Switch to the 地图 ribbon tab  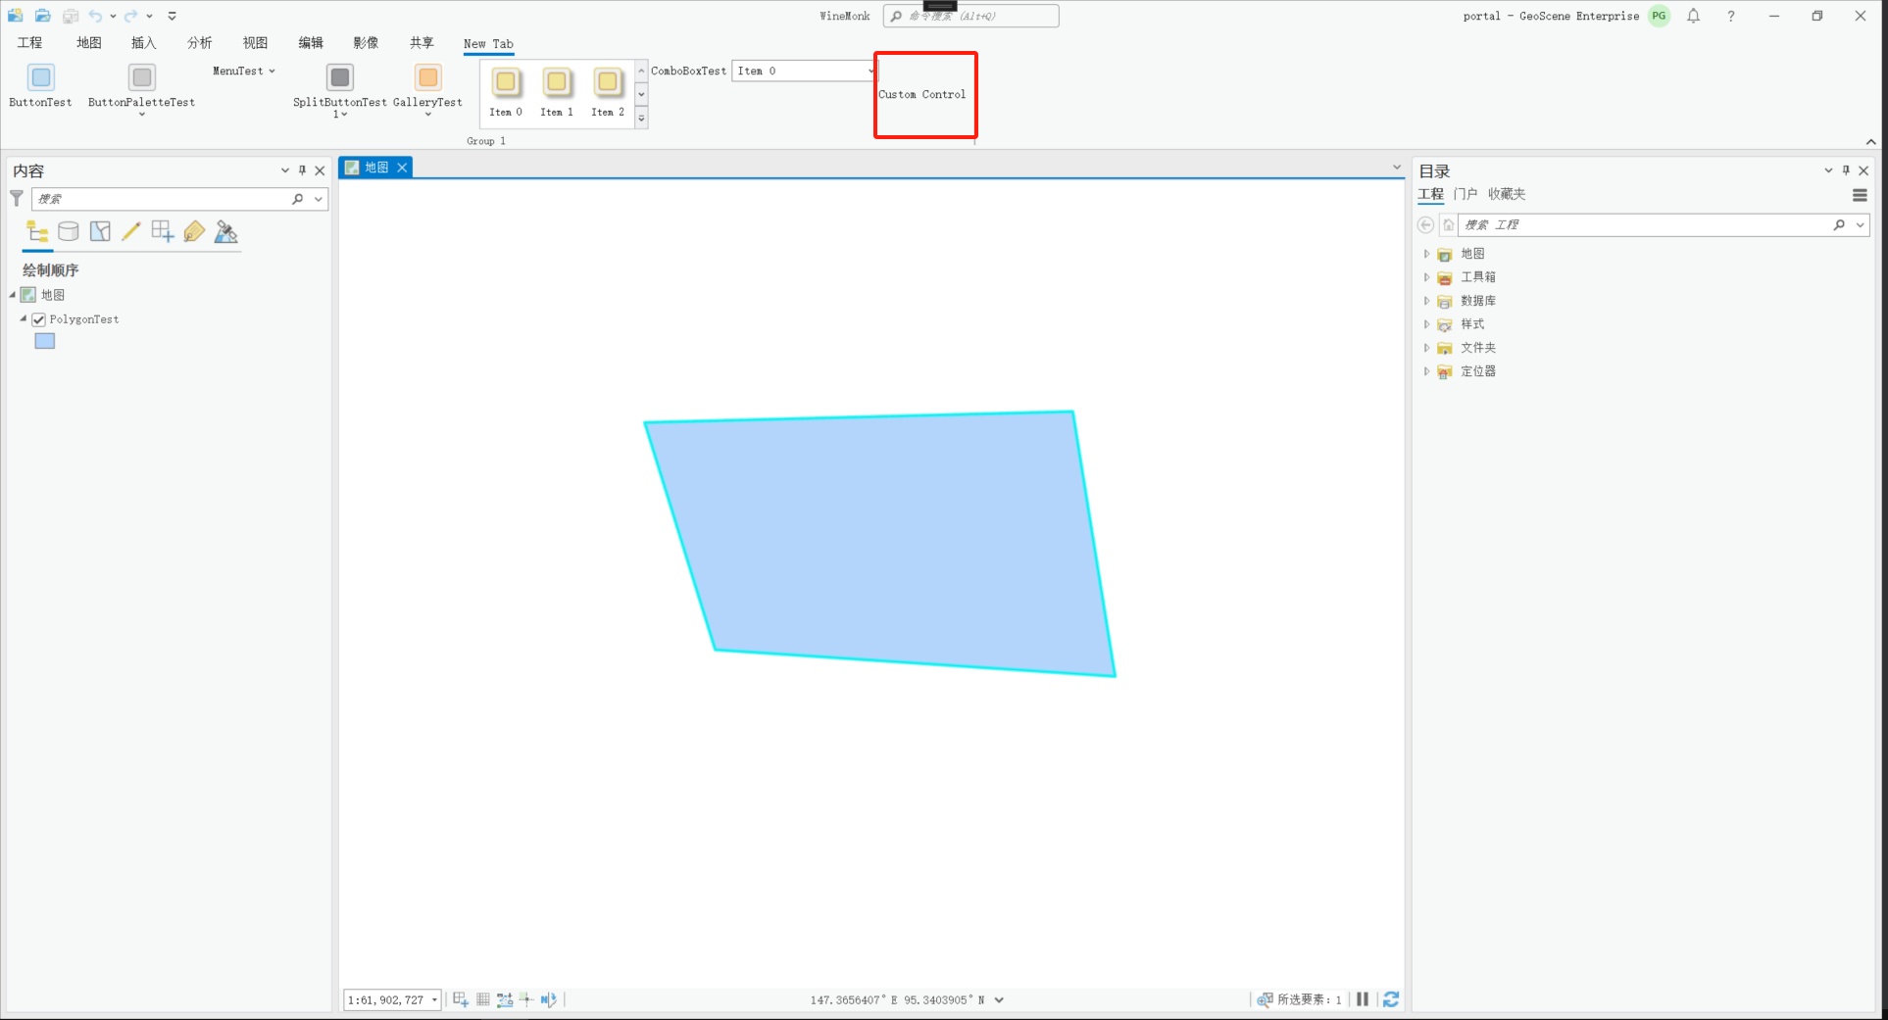89,43
